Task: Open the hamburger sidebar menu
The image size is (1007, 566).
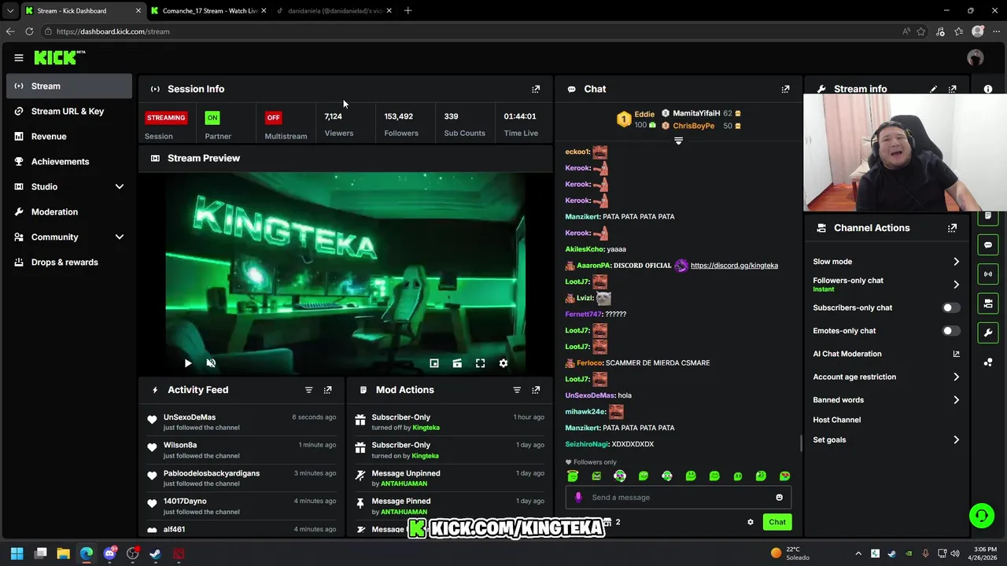Action: coord(19,57)
